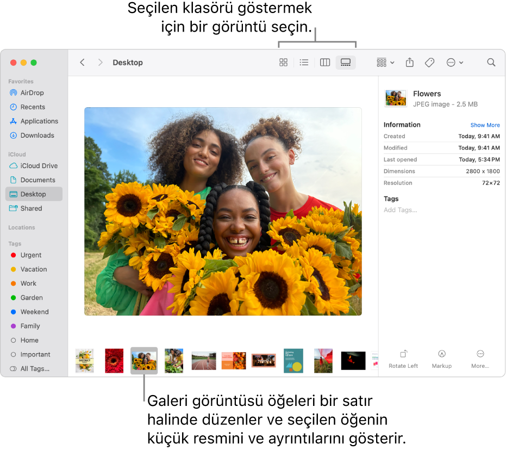Select the red flower thumbnail
506x450 pixels.
[114, 361]
